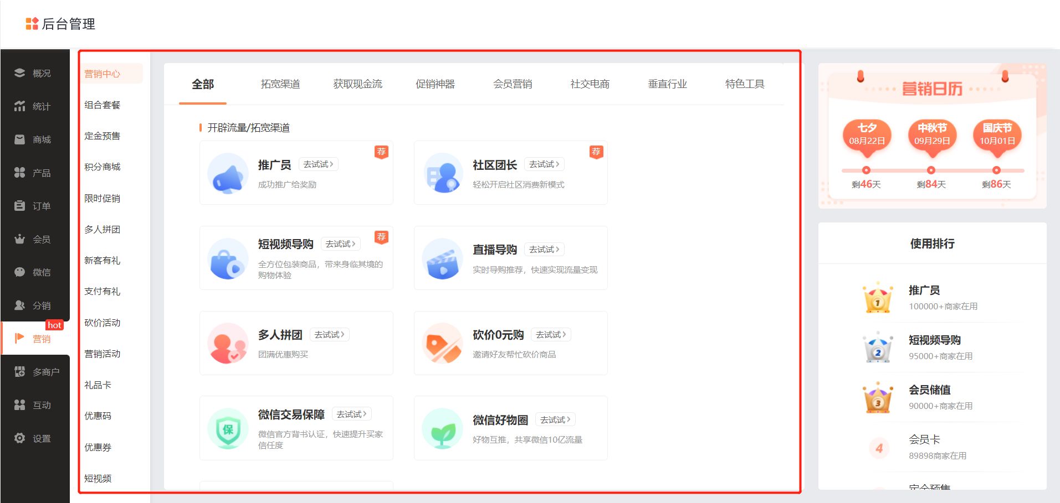The image size is (1060, 503).
Task: Click the 设置 settings gear icon
Action: click(20, 438)
